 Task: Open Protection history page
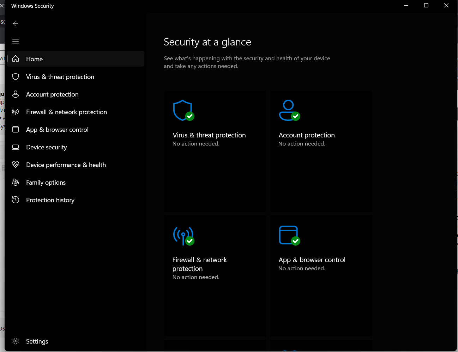point(76,200)
